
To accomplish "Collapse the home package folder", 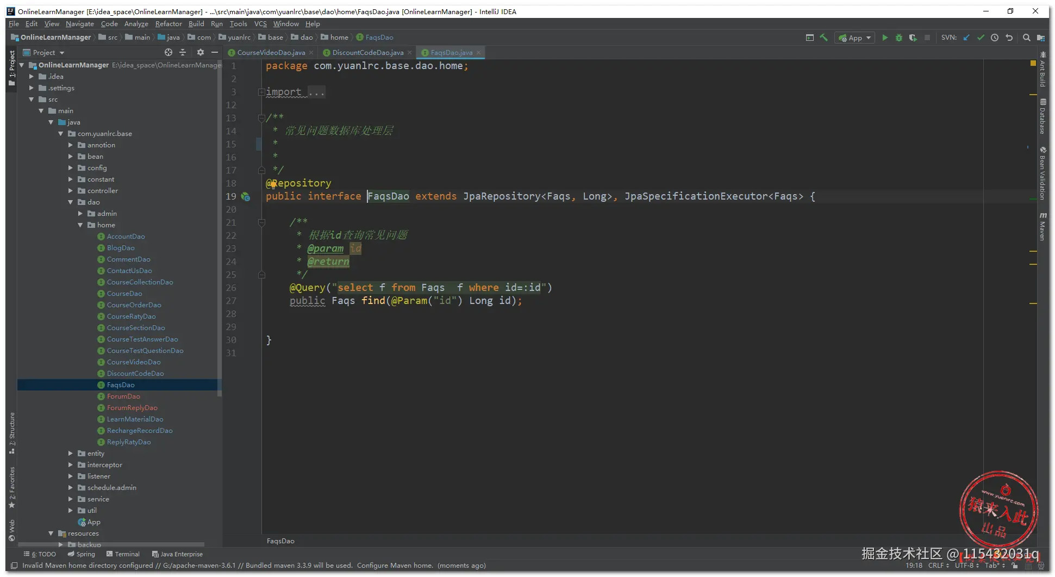I will coord(80,225).
